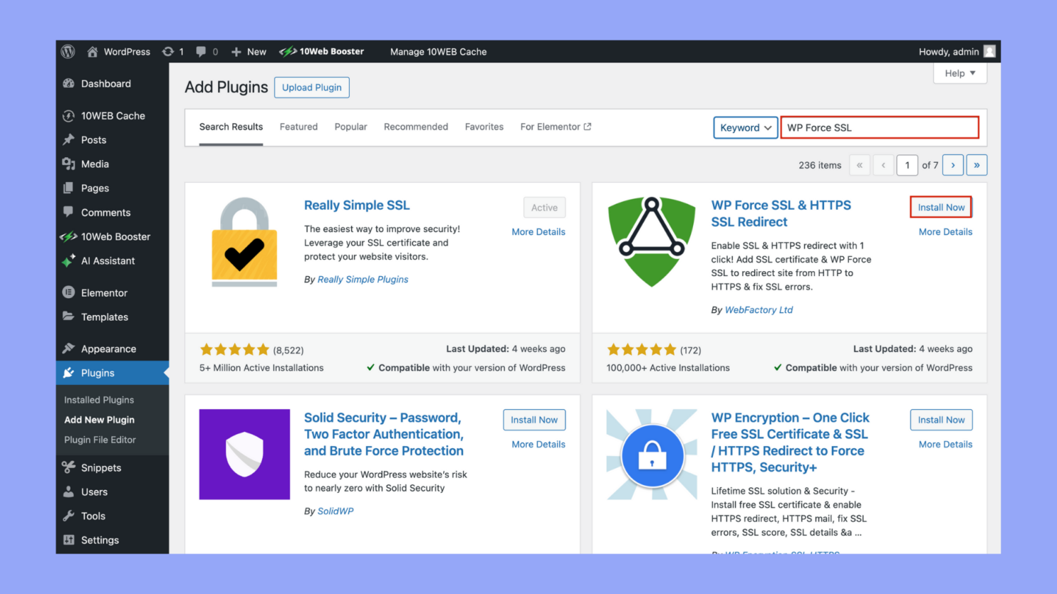Click the 10Web Booster toolbar icon
Screen dimensions: 1057x594
(288, 52)
